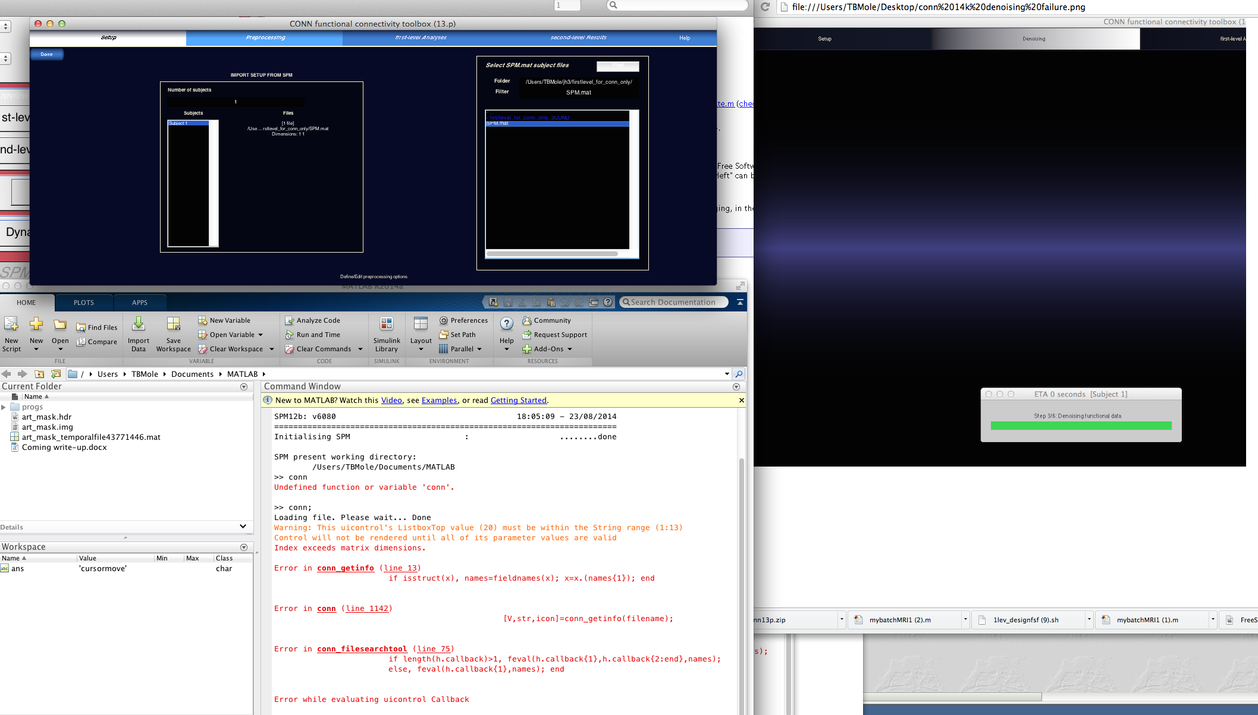Open the Preferences gear icon
The image size is (1258, 715).
pos(444,320)
